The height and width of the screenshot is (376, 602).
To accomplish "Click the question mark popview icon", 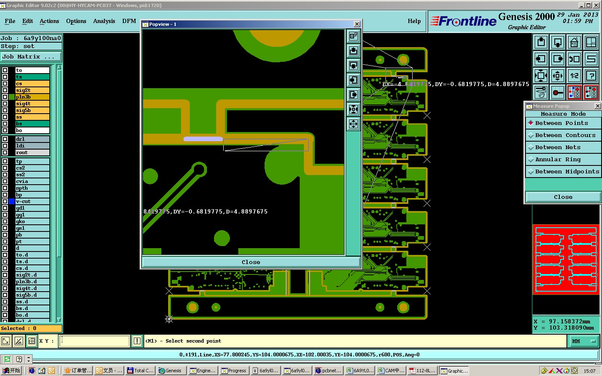I will point(591,76).
